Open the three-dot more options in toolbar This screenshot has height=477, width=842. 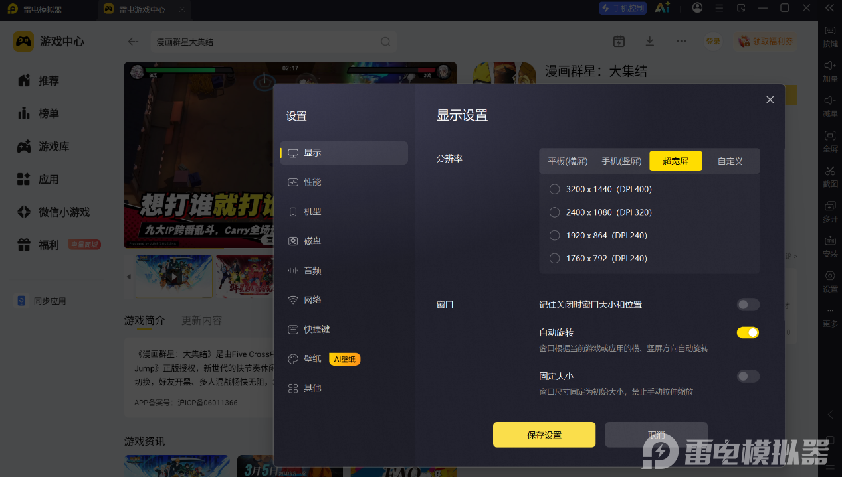681,41
